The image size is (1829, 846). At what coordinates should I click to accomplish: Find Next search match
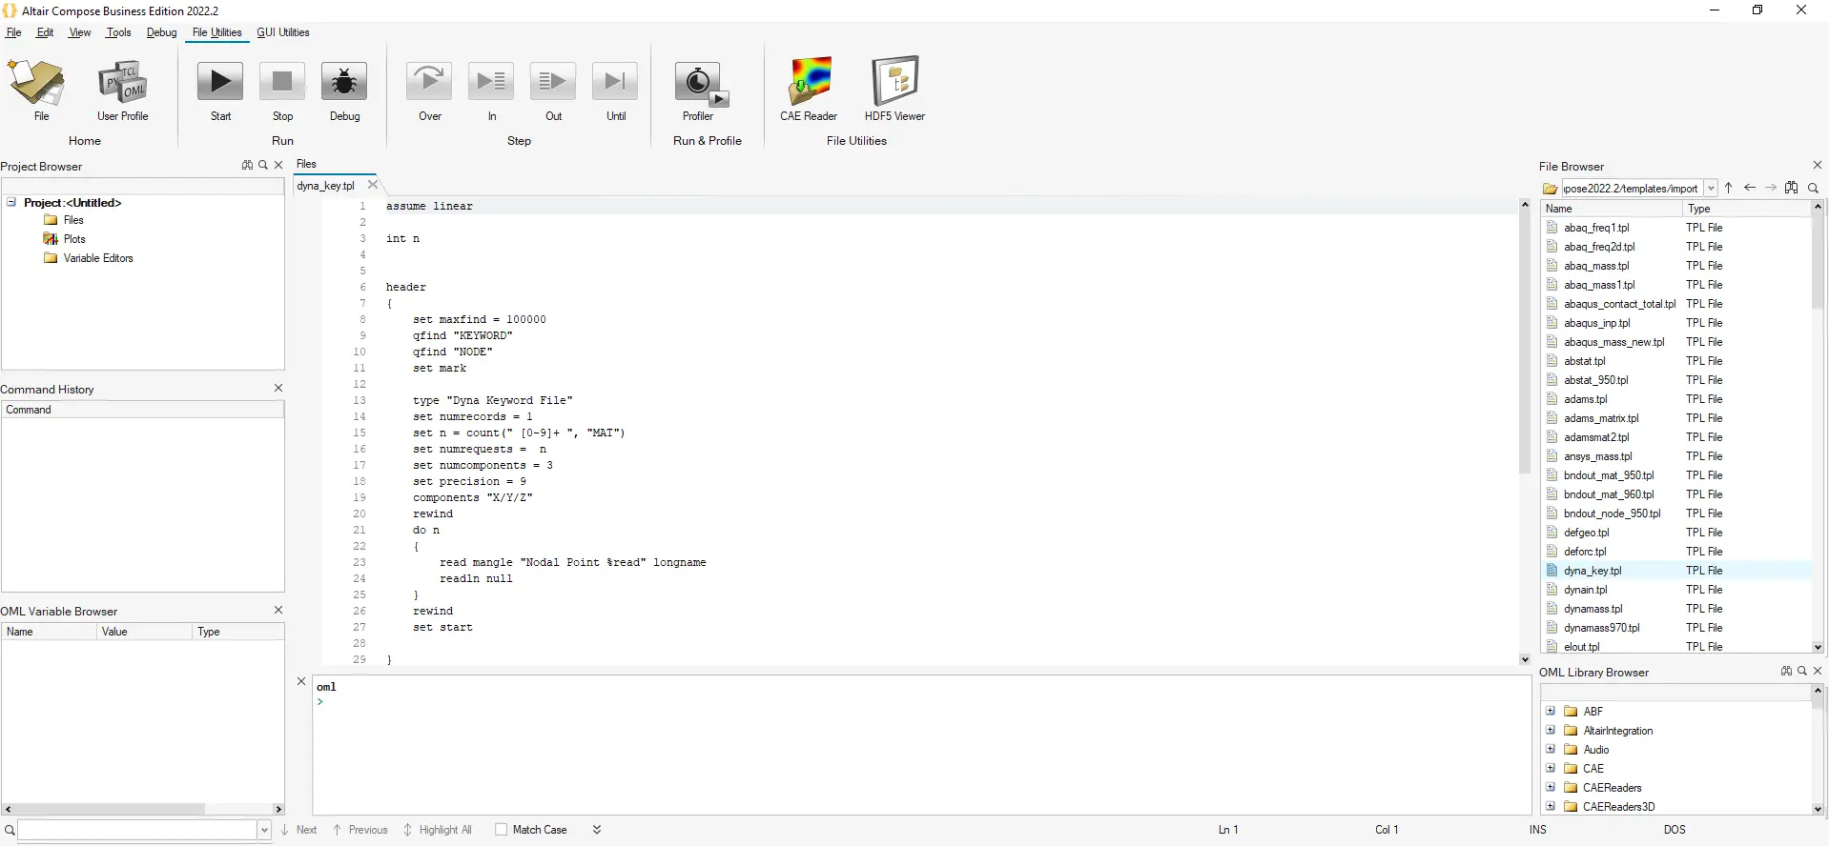point(306,830)
